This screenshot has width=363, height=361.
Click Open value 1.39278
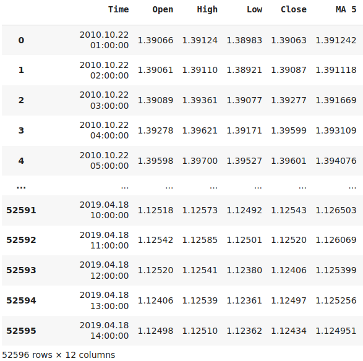click(156, 130)
